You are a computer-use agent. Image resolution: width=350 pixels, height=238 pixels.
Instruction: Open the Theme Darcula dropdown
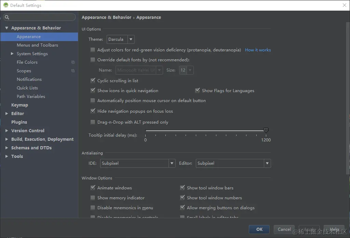click(120, 39)
